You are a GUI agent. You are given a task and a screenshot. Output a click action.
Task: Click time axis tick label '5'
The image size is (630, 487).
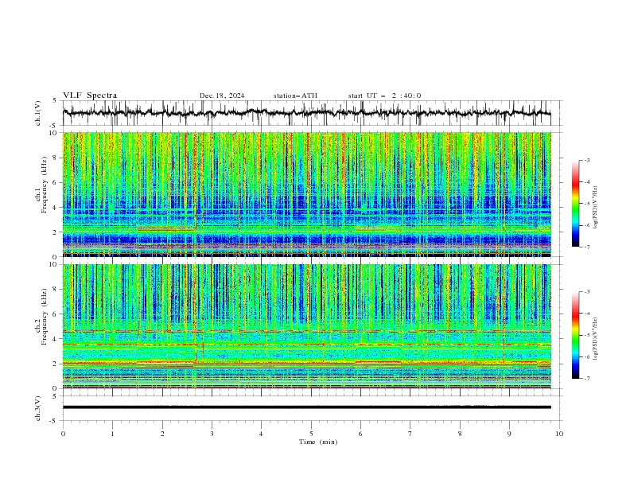(x=311, y=434)
